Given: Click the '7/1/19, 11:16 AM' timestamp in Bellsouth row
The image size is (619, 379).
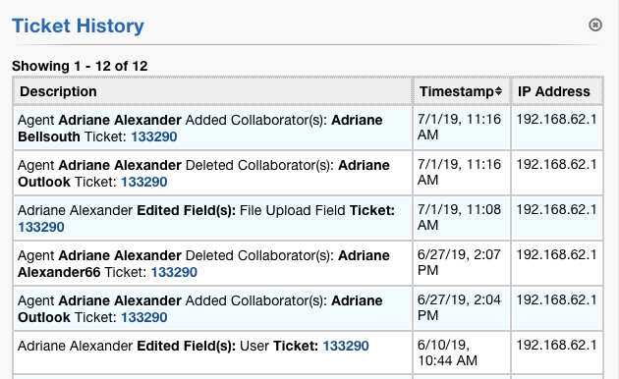Looking at the screenshot, I should (459, 127).
